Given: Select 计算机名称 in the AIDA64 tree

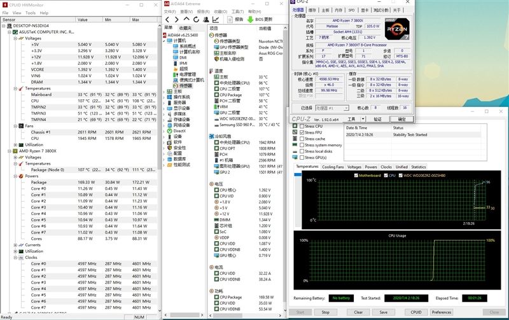Looking at the screenshot, I should point(190,52).
